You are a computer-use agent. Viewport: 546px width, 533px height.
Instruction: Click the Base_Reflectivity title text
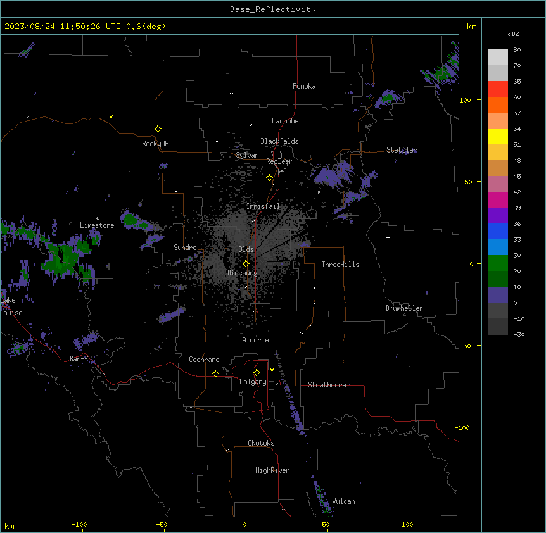point(273,9)
